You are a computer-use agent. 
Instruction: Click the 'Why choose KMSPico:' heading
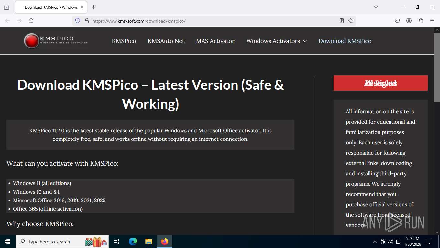tap(40, 224)
